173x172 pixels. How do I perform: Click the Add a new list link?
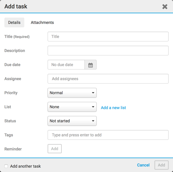(x=113, y=108)
